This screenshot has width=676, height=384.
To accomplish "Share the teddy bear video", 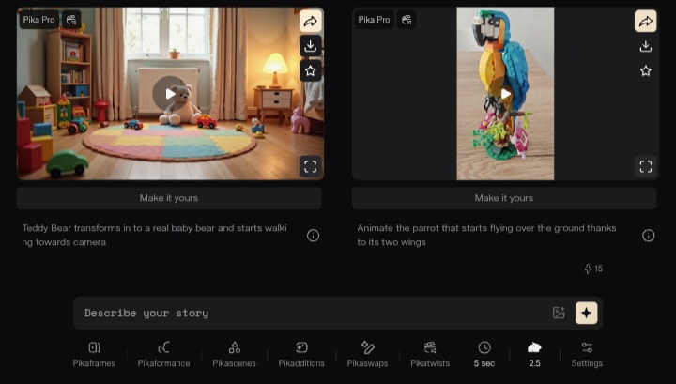I will (x=311, y=21).
